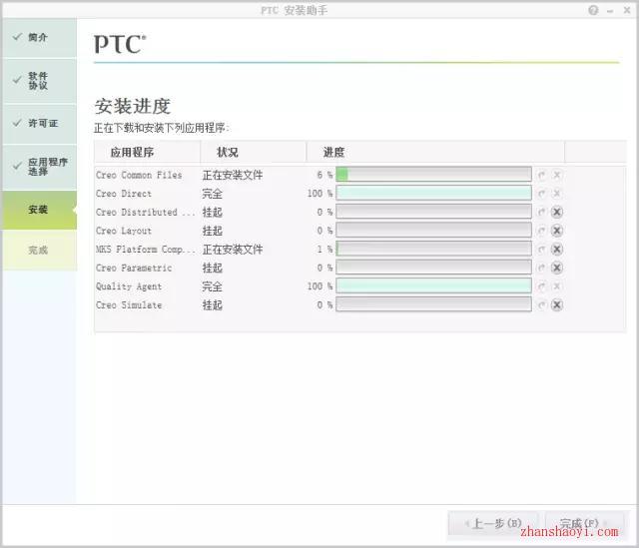Go to the 应用程序选择 step
Viewport: 639px width, 548px height.
[40, 167]
